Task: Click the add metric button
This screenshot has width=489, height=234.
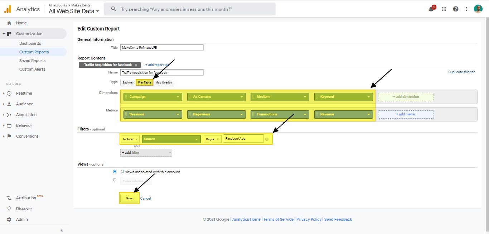Action: (x=406, y=114)
